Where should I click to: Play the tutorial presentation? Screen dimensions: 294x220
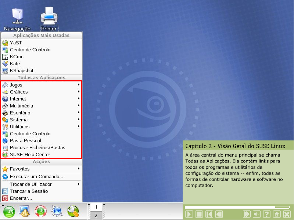[x=189, y=214]
